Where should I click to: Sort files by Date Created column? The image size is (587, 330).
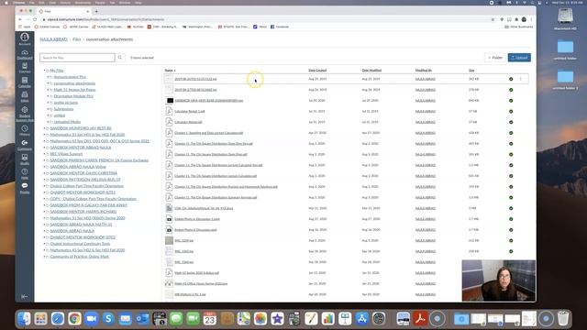click(x=317, y=71)
